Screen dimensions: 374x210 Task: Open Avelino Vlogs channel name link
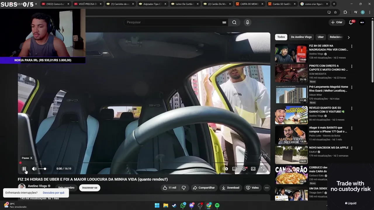click(37, 186)
